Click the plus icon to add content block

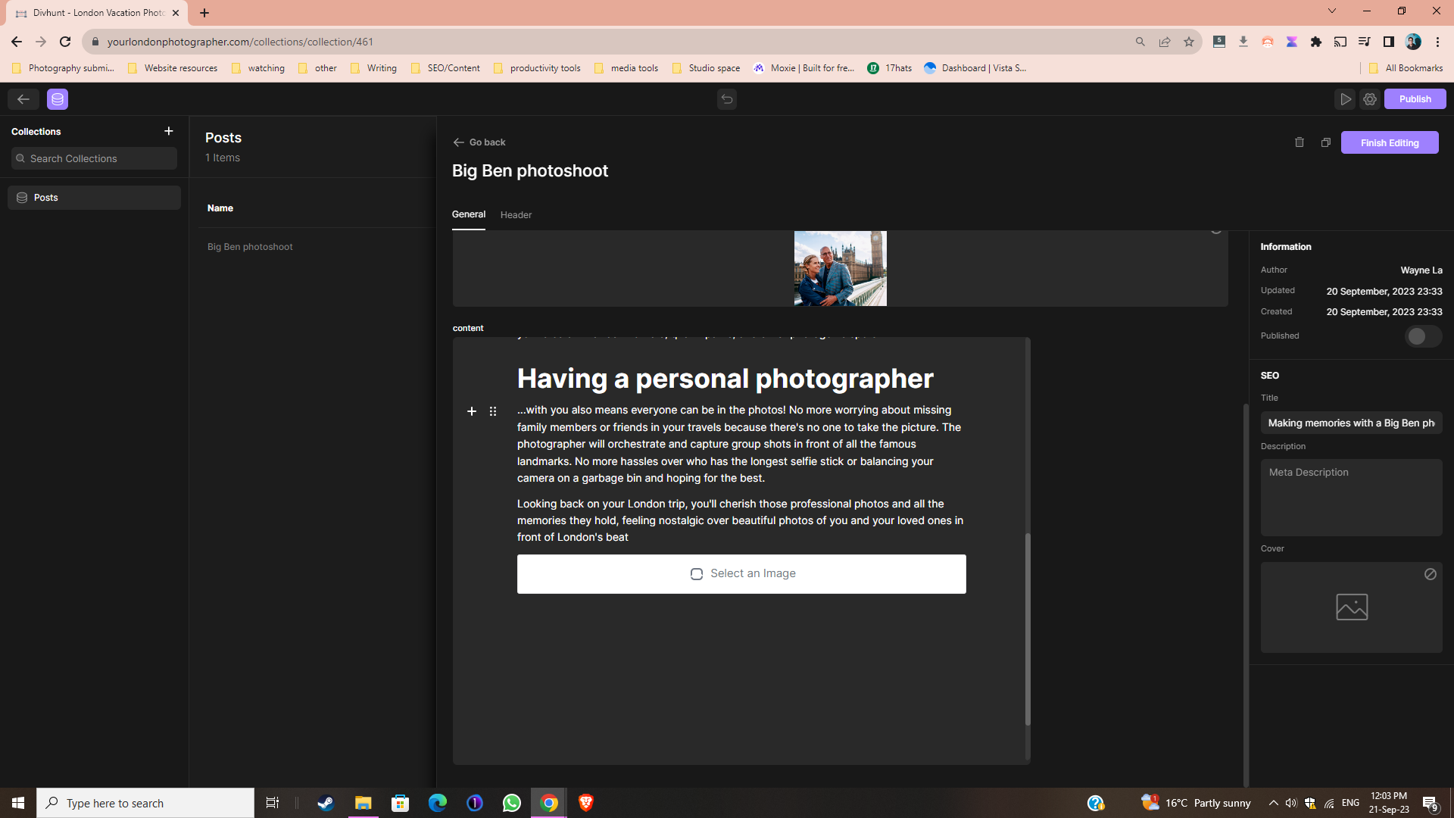click(472, 411)
